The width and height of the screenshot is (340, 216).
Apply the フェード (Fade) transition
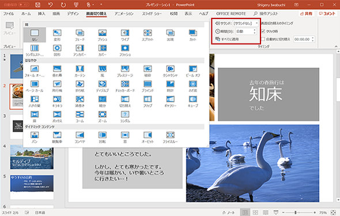[x=80, y=35]
